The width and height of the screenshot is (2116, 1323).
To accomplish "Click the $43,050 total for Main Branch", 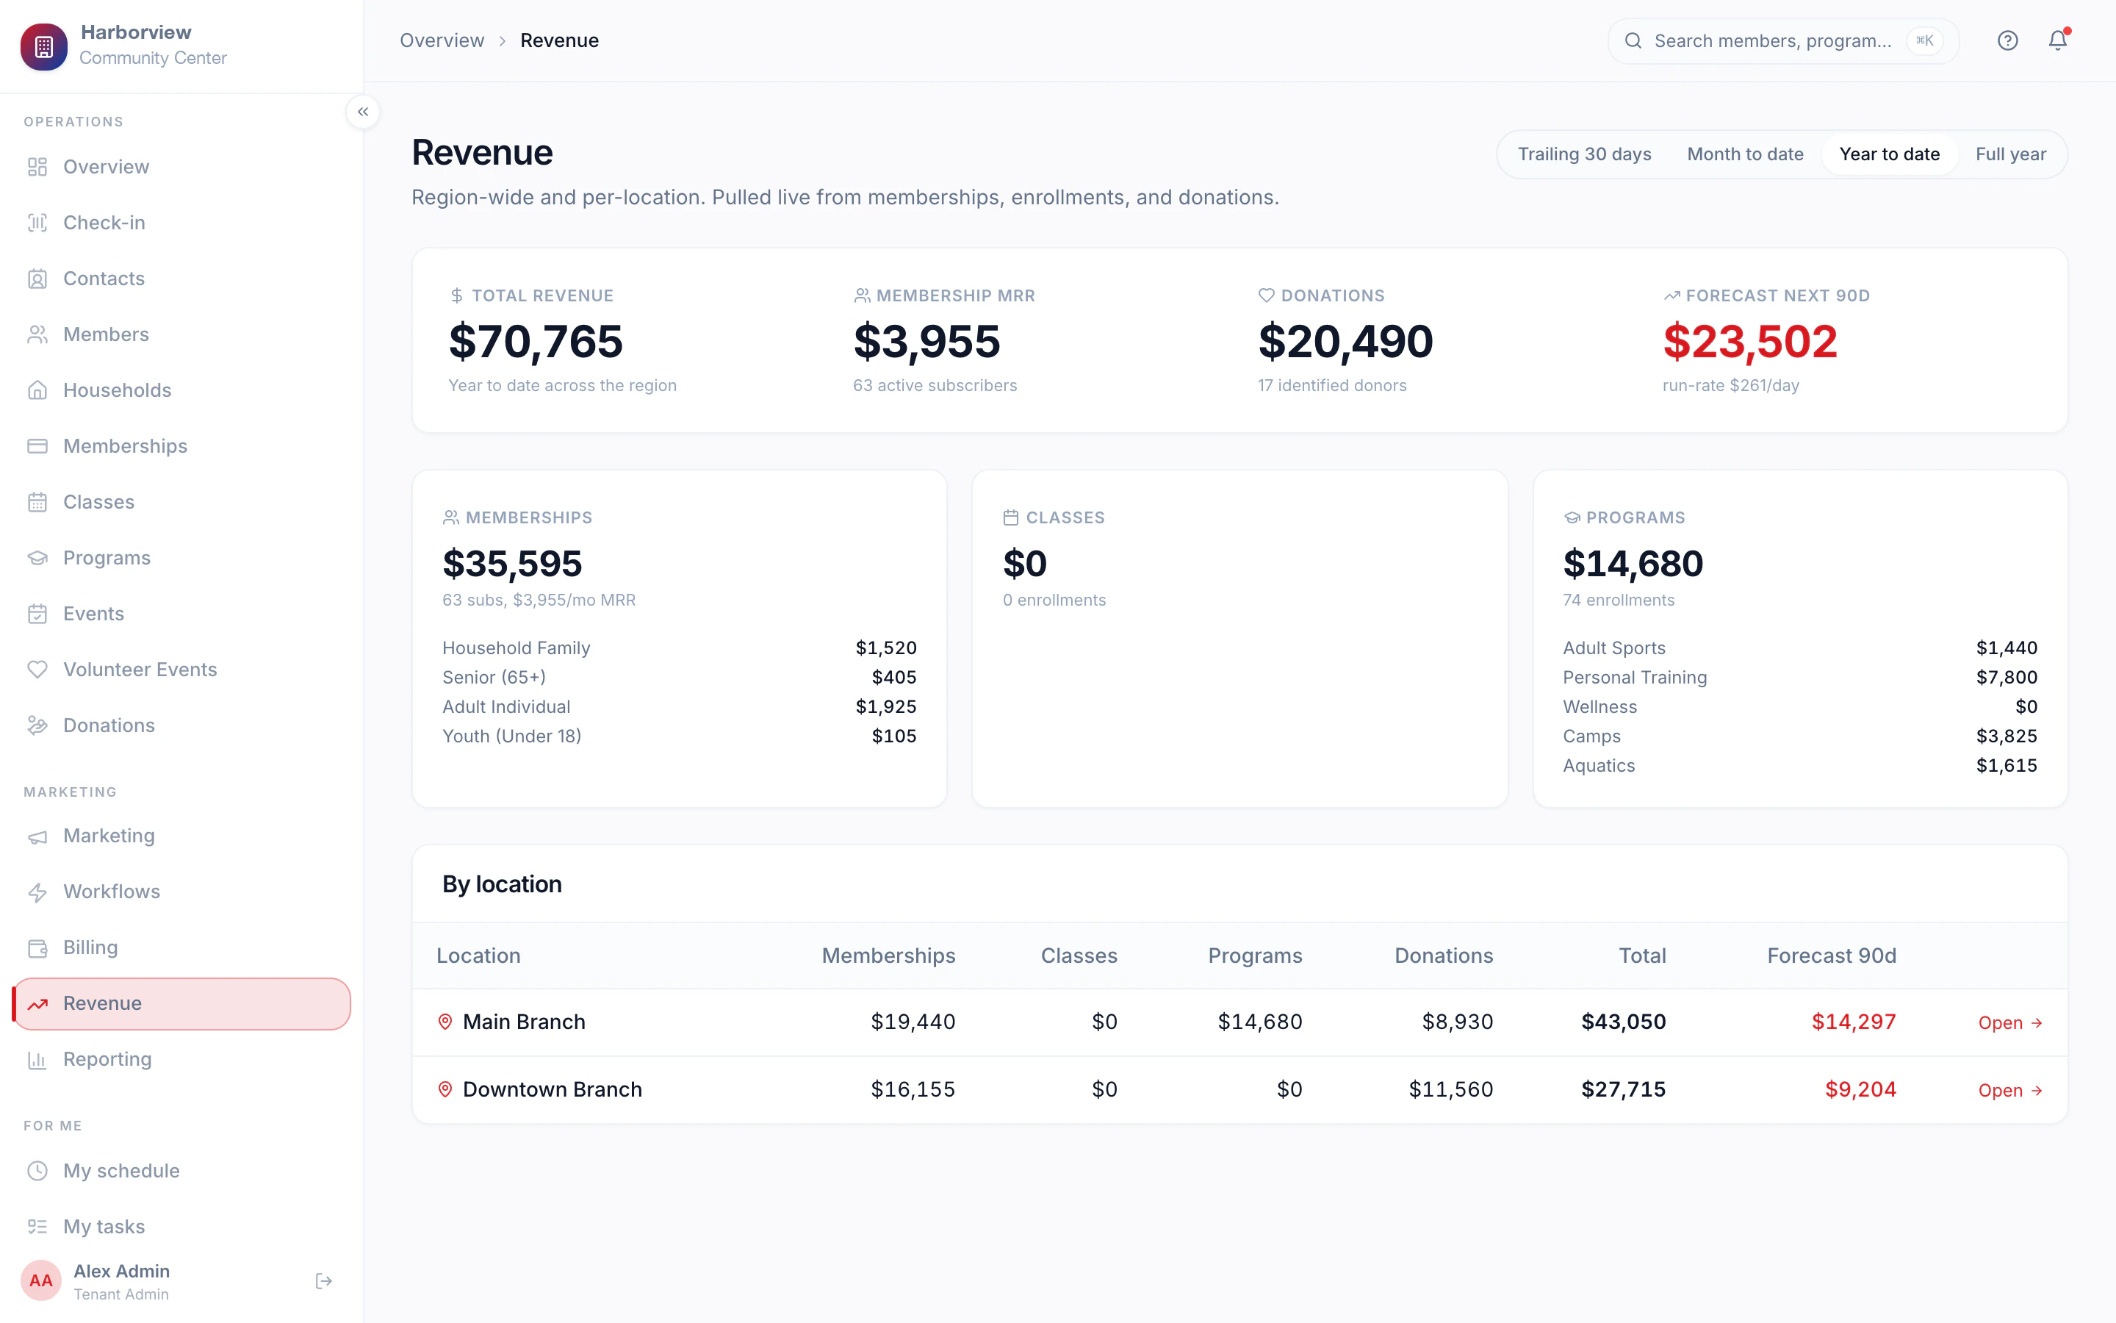I will pyautogui.click(x=1624, y=1022).
